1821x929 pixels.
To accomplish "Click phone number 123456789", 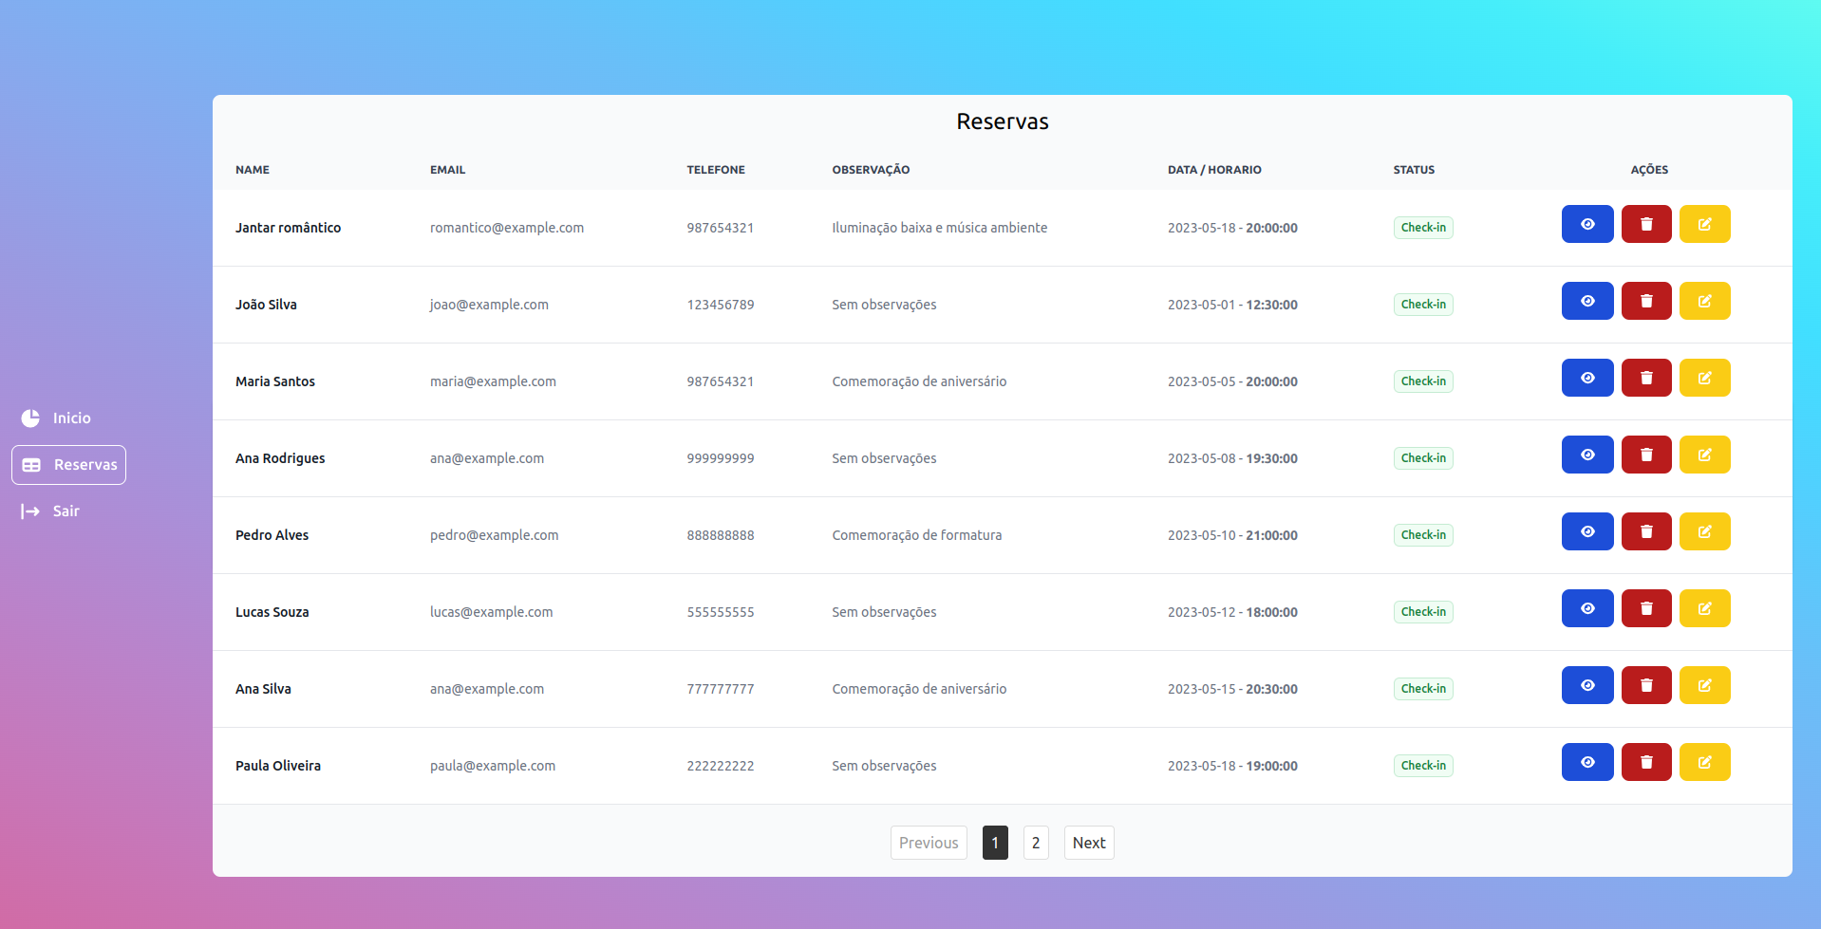I will [x=721, y=305].
